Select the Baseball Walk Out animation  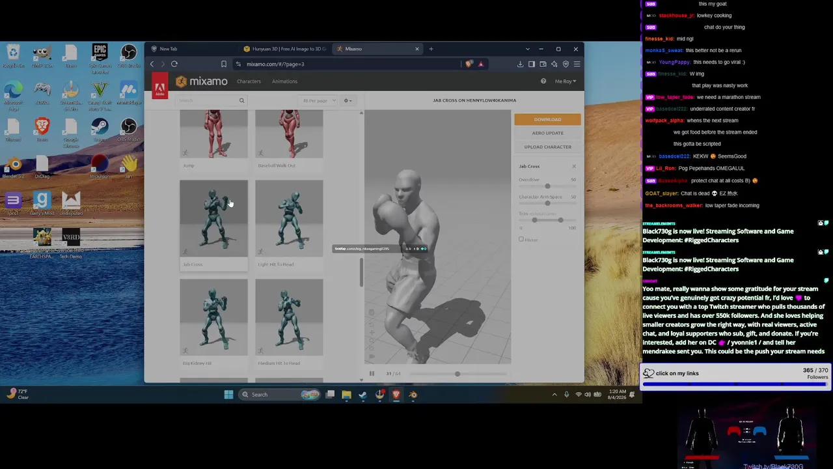[289, 139]
